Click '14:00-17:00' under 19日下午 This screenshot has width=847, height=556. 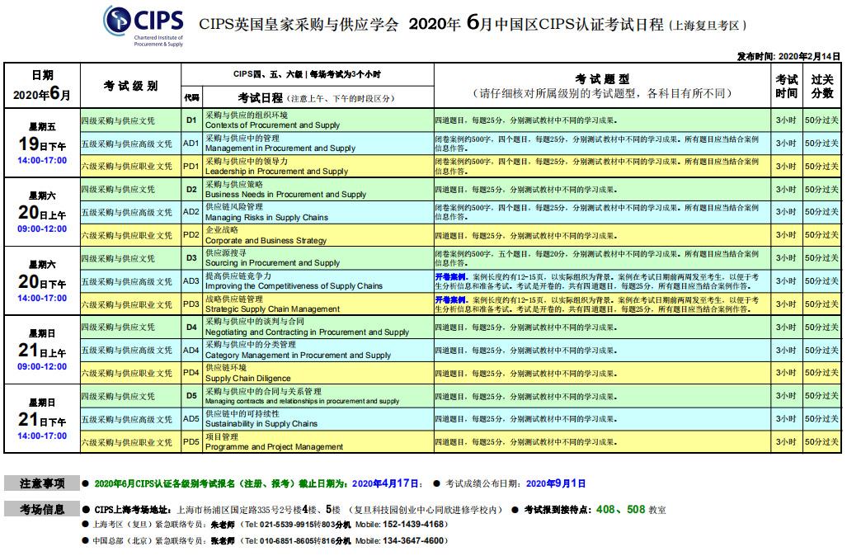(x=42, y=161)
